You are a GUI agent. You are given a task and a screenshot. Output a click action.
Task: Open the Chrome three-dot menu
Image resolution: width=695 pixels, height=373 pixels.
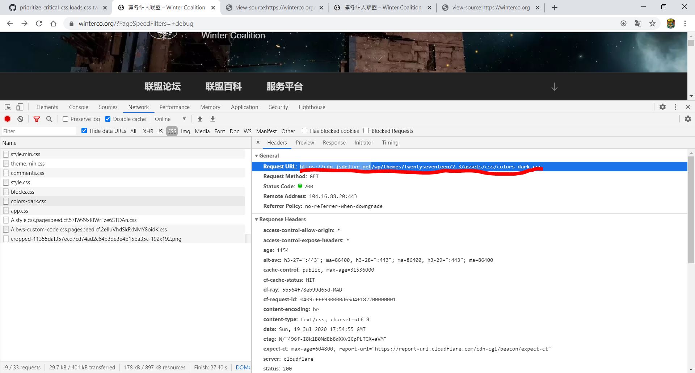pos(685,24)
